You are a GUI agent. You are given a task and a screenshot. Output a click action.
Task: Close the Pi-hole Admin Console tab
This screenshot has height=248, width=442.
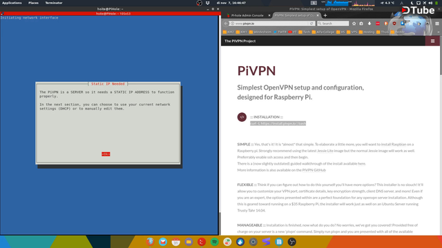[x=269, y=15]
